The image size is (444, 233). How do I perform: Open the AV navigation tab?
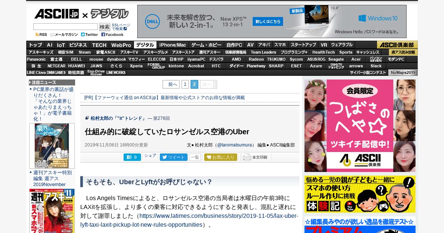pos(250,45)
